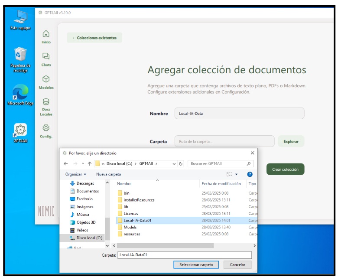Screen dimensions: 338x277
Task: Click Cancelar to dismiss the dialog
Action: coord(237,264)
